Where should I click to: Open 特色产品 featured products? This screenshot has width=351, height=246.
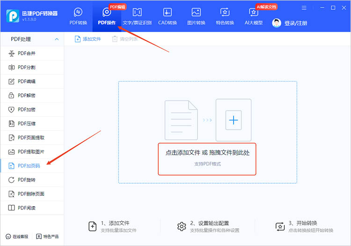(x=47, y=237)
